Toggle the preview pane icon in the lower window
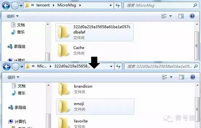Image resolution: width=201 pixels, height=128 pixels. 182,77
